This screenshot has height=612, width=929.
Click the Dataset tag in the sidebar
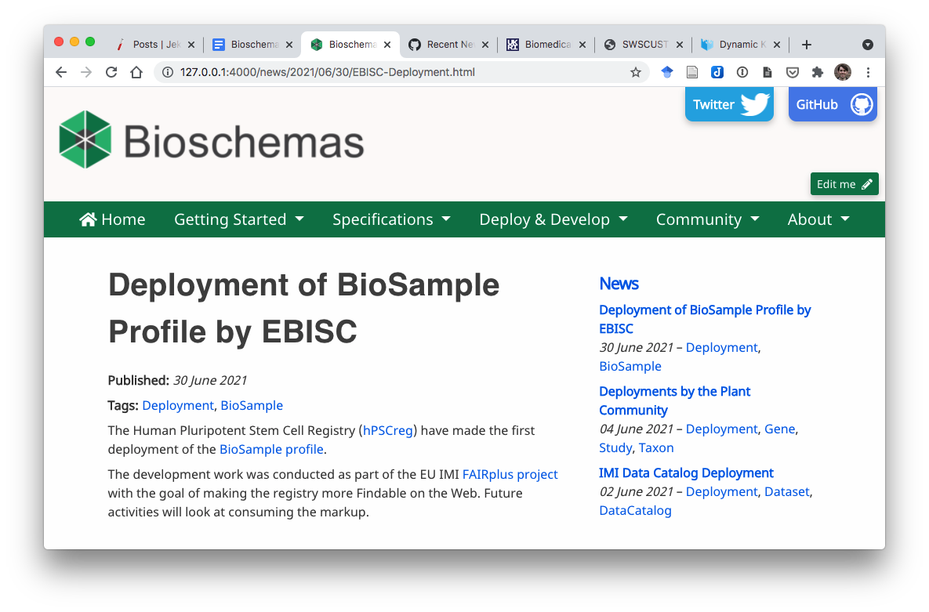[787, 492]
